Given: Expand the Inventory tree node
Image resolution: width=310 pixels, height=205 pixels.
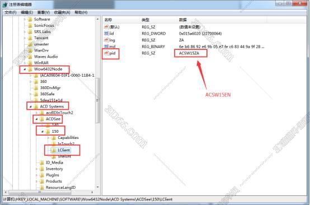Looking at the screenshot, I should coord(36,169).
